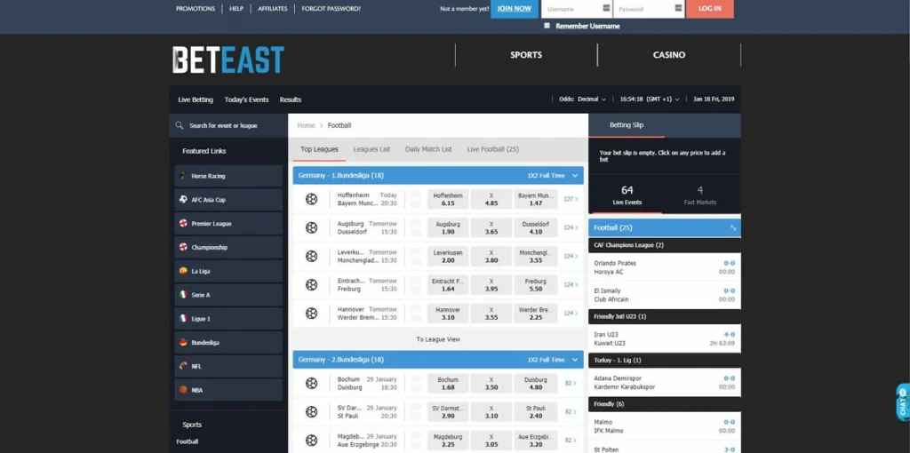Click the To League View link
This screenshot has height=453, width=910.
438,339
